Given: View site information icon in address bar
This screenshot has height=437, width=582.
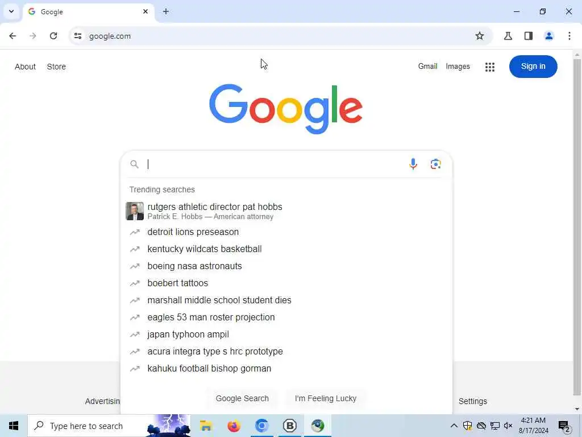Looking at the screenshot, I should coord(78,36).
